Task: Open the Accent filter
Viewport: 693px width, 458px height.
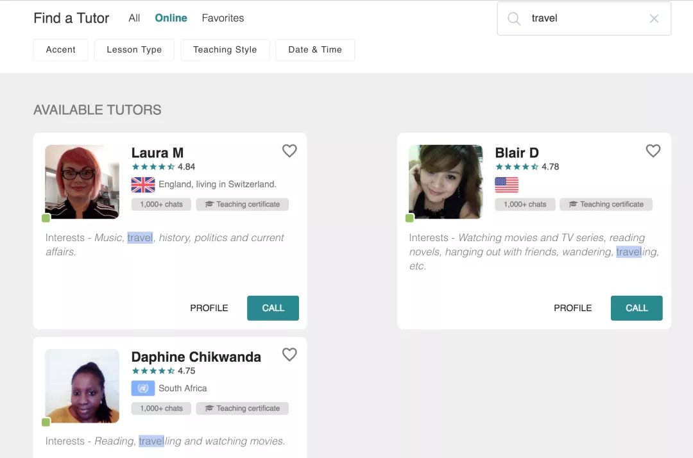Action: [x=60, y=50]
